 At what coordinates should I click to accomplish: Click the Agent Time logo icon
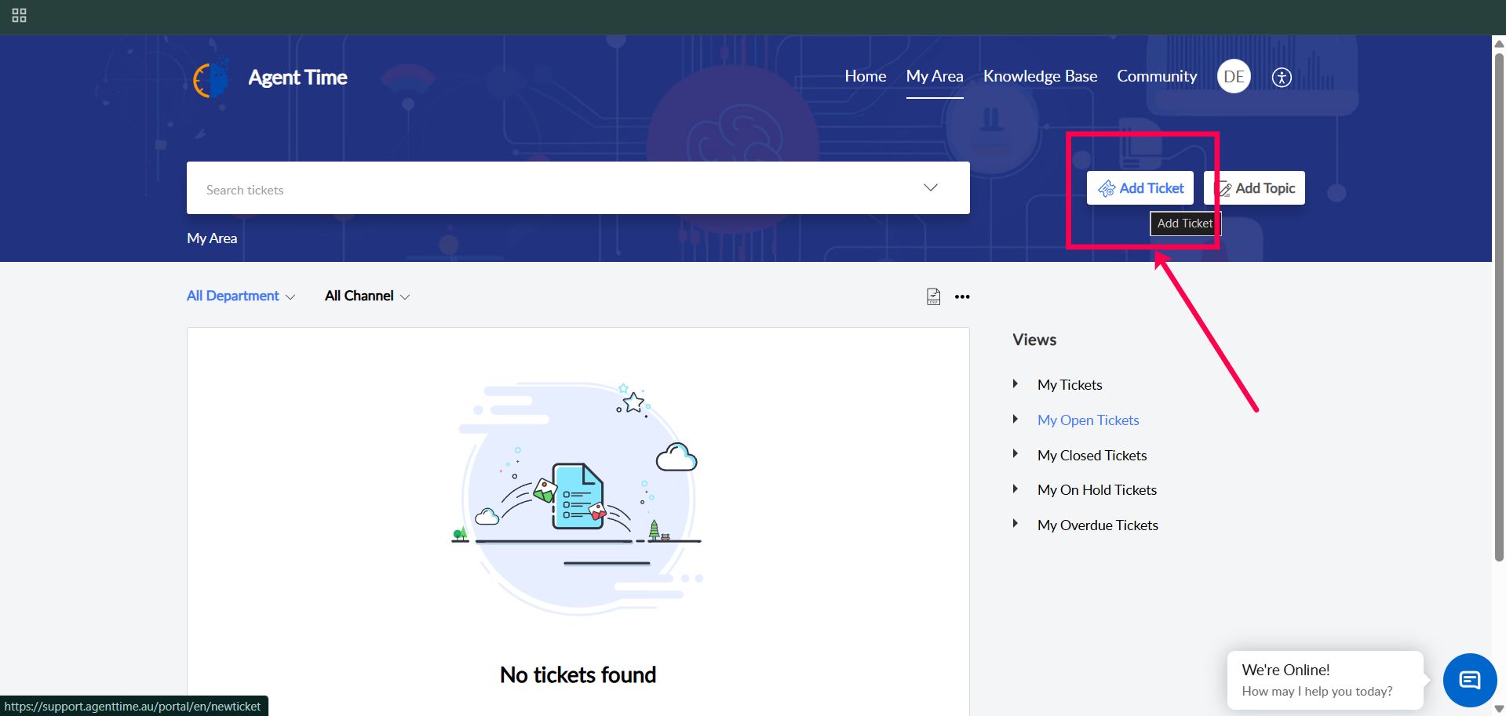click(x=211, y=78)
